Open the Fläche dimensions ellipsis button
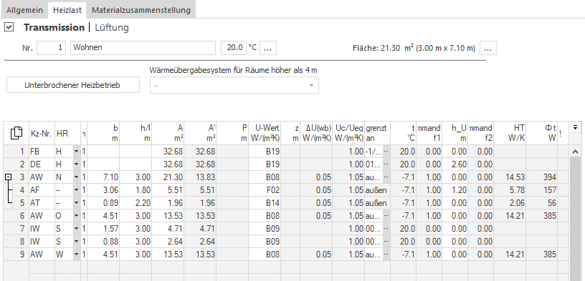This screenshot has height=281, width=585. (x=488, y=48)
